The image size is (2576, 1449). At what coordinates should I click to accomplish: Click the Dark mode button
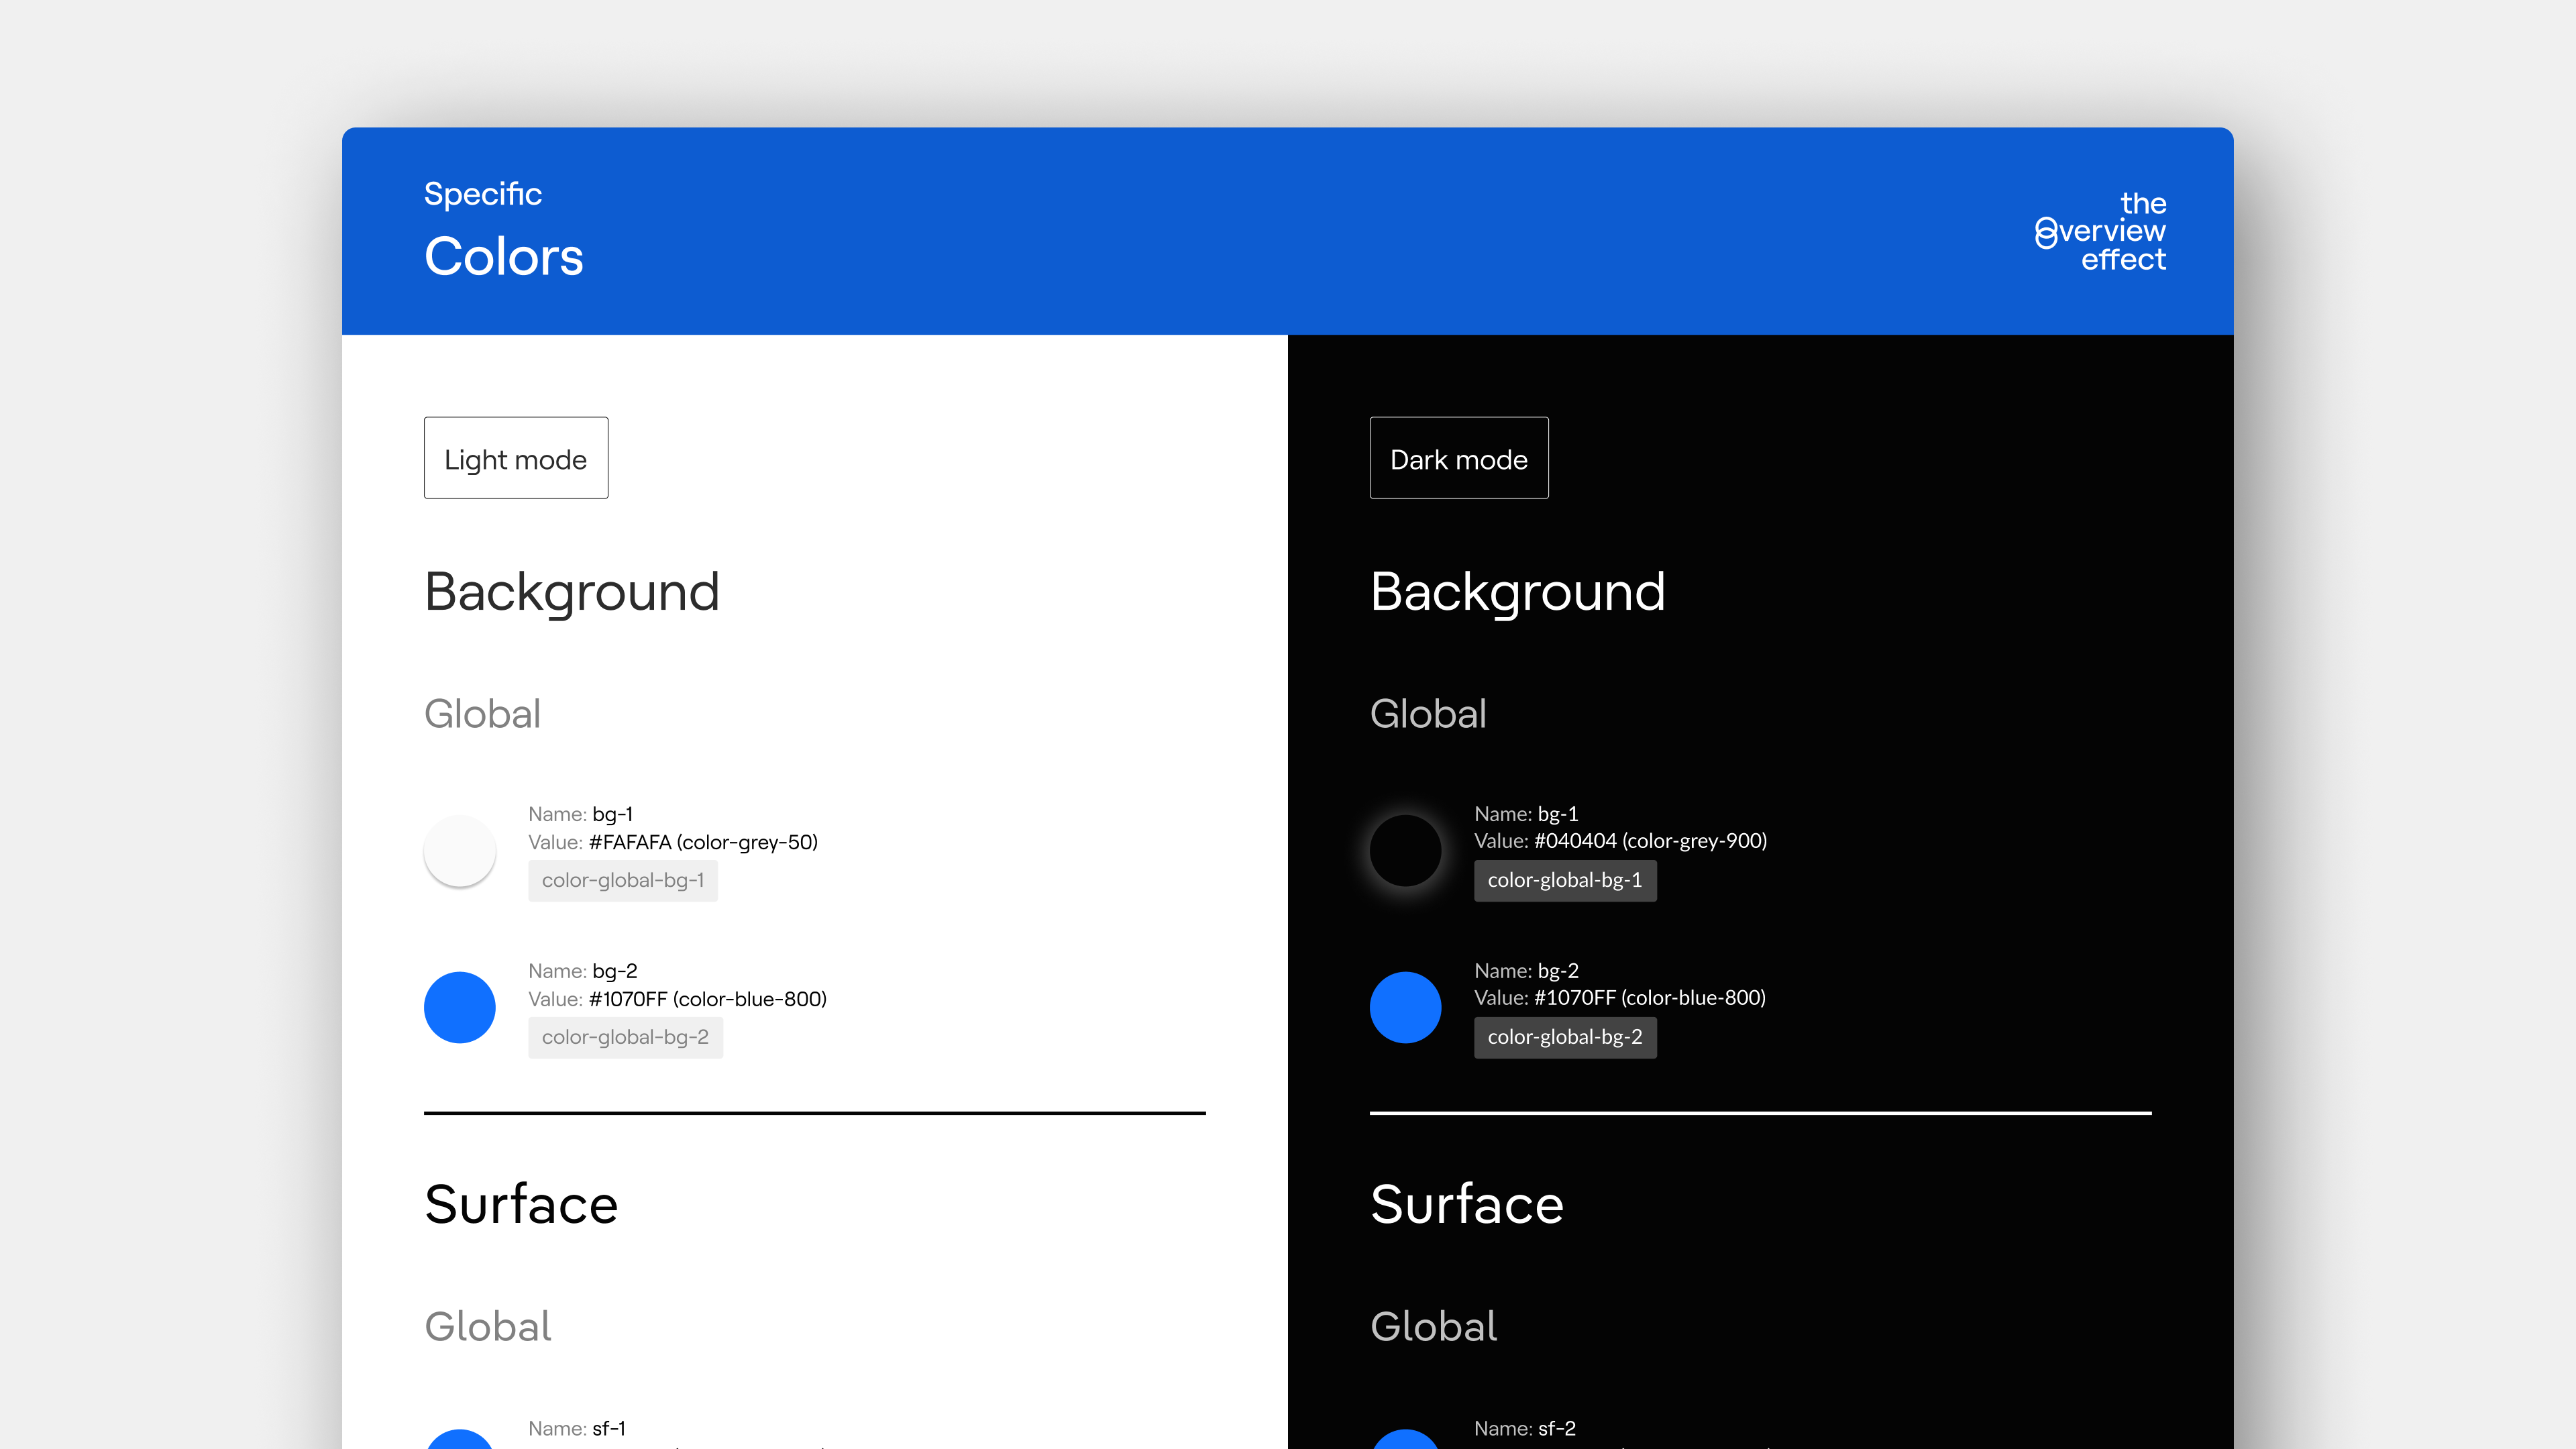(1458, 458)
